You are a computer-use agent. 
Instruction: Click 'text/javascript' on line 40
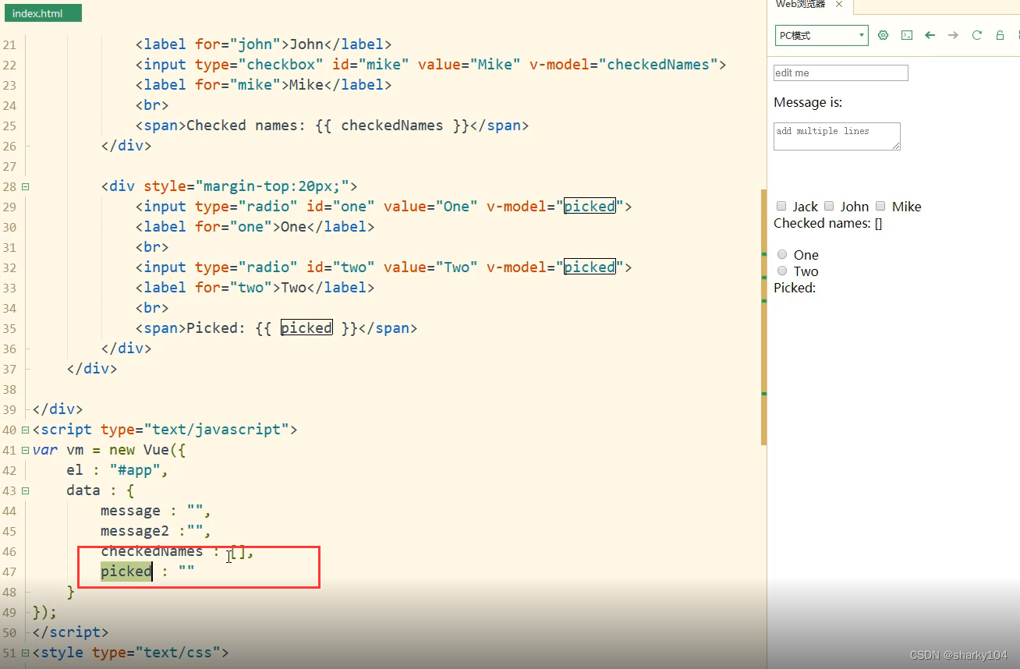(x=217, y=430)
